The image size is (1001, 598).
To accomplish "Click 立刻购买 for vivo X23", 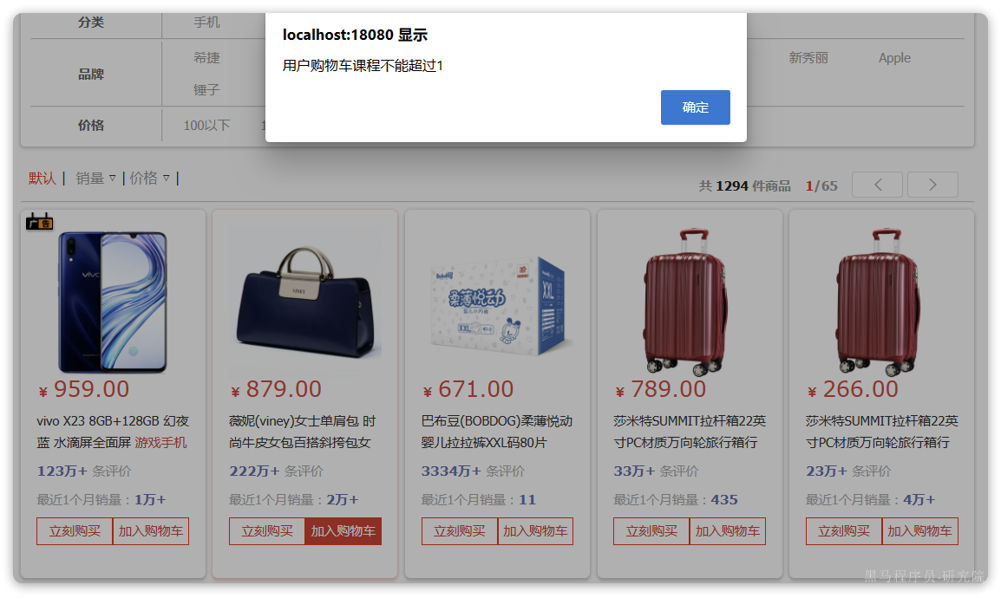I will (x=75, y=531).
